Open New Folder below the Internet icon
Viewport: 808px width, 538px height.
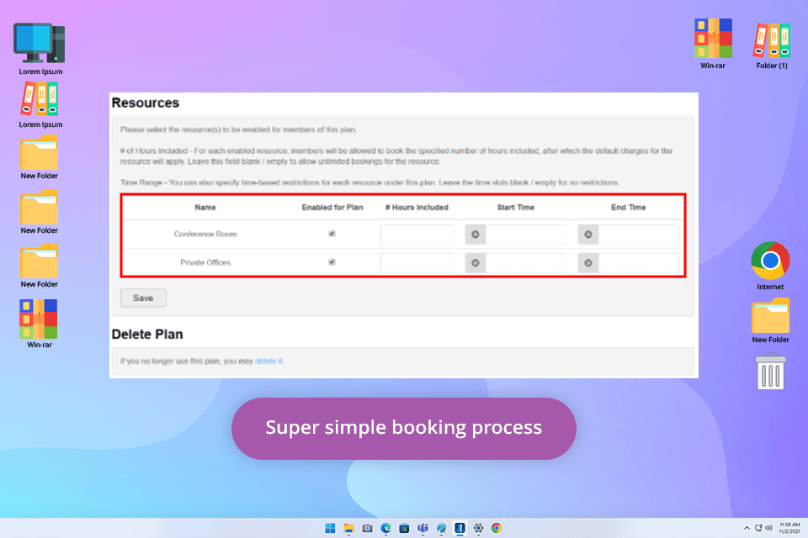pos(770,315)
